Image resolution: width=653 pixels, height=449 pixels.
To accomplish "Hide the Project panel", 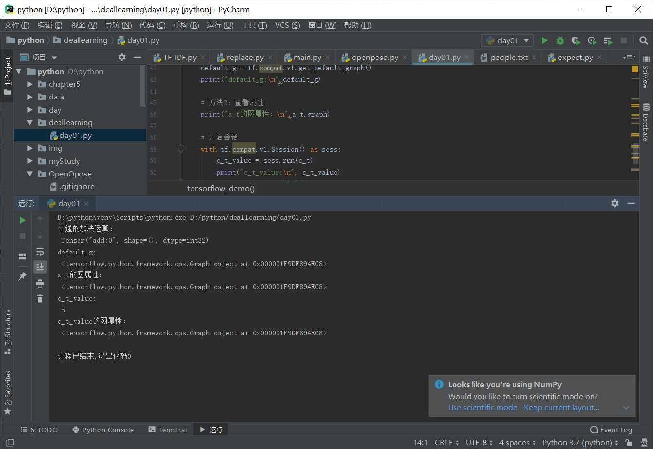I will coord(137,57).
